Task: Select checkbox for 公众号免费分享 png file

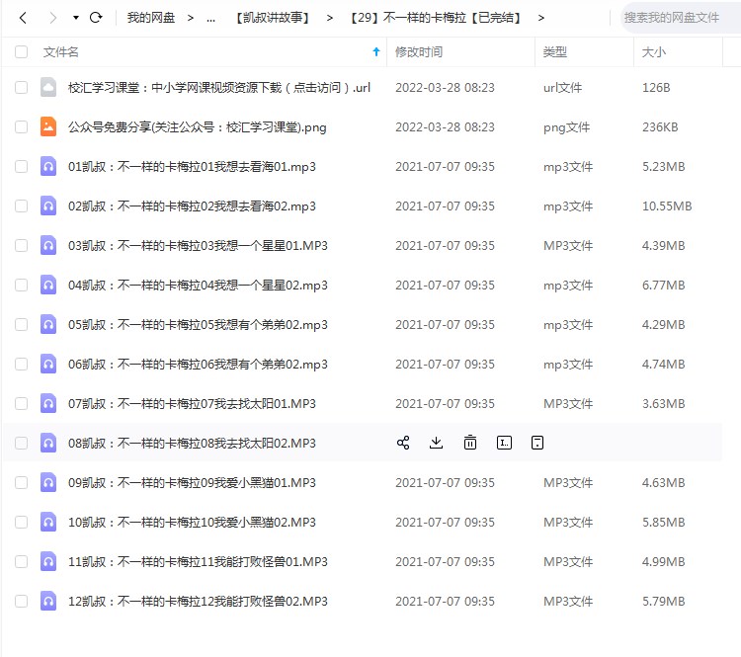Action: tap(22, 127)
